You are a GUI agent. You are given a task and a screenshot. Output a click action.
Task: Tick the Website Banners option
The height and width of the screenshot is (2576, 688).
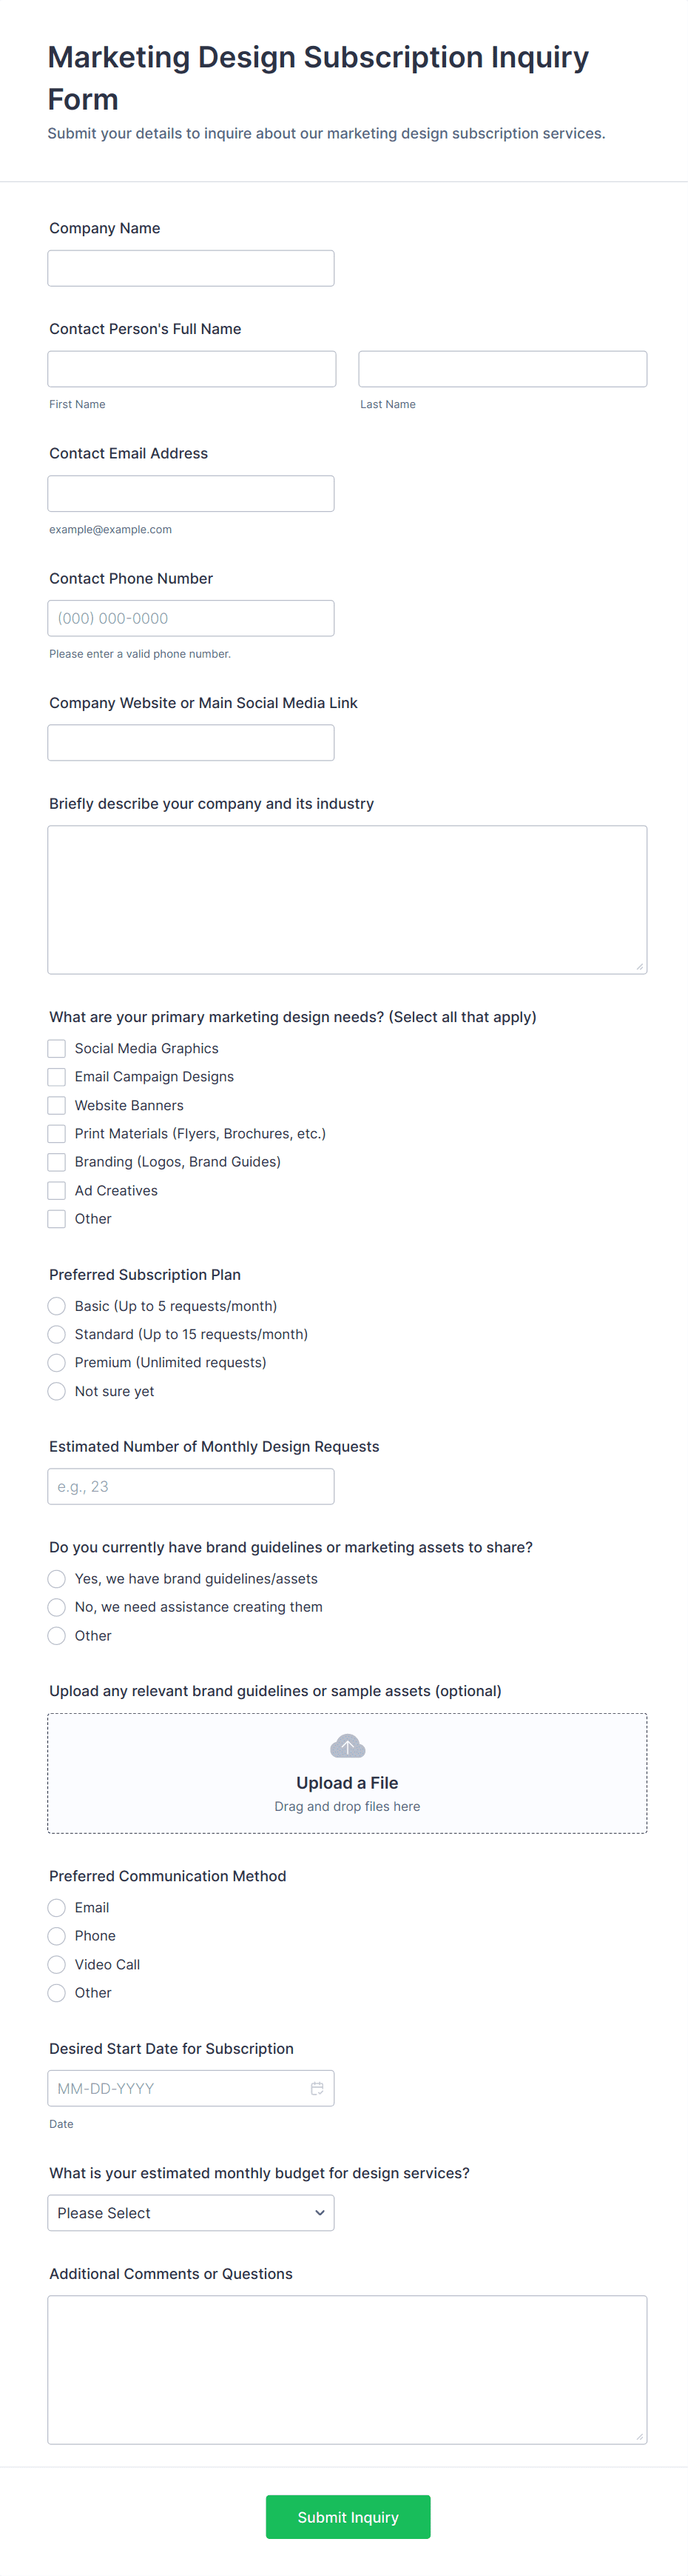click(x=57, y=1105)
